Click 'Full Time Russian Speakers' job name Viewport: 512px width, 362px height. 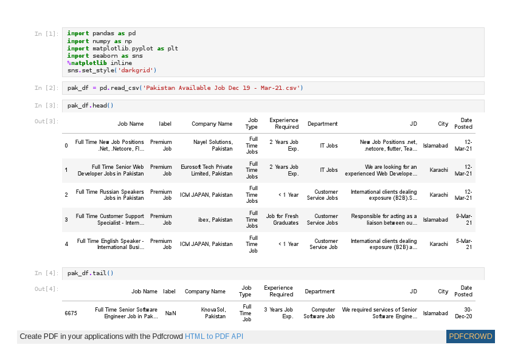tap(109, 195)
